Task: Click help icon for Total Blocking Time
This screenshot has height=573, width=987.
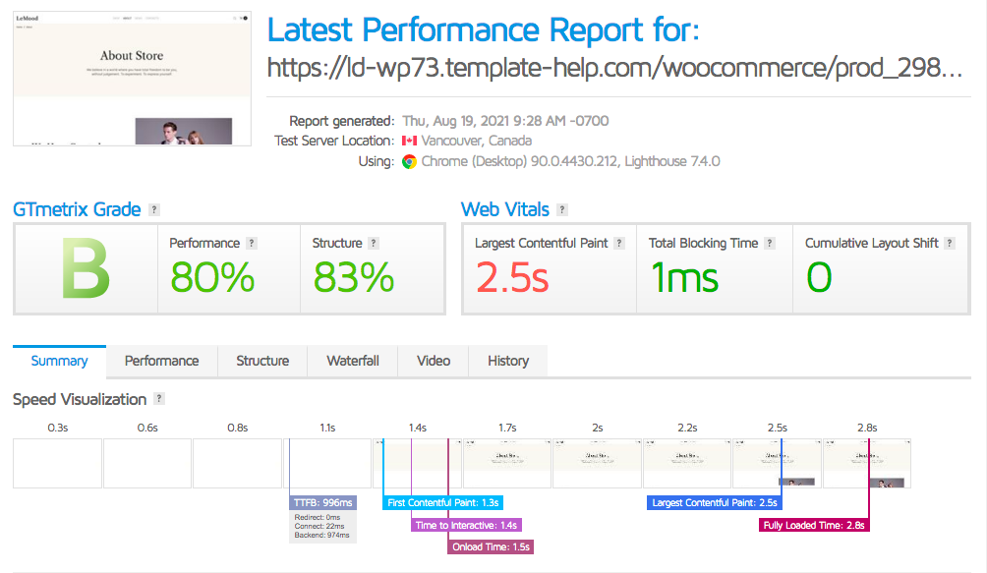Action: [770, 243]
